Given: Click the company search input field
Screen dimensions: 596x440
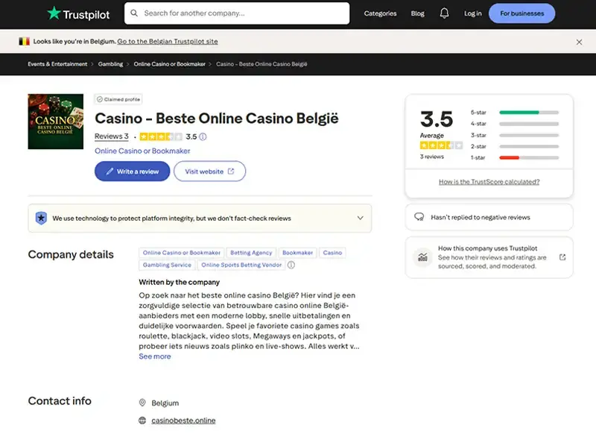Looking at the screenshot, I should [x=231, y=13].
